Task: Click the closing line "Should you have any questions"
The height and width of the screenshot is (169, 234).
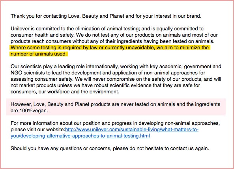Action: click(x=110, y=148)
